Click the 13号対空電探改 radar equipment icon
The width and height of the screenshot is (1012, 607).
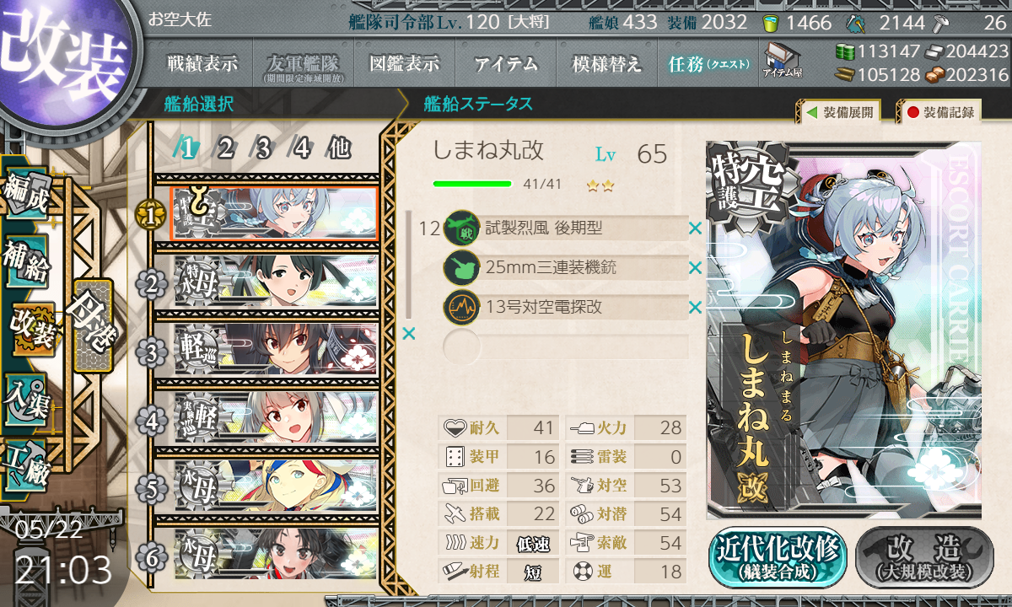(462, 307)
